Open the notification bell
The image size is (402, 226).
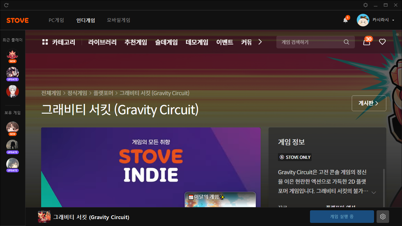point(345,20)
